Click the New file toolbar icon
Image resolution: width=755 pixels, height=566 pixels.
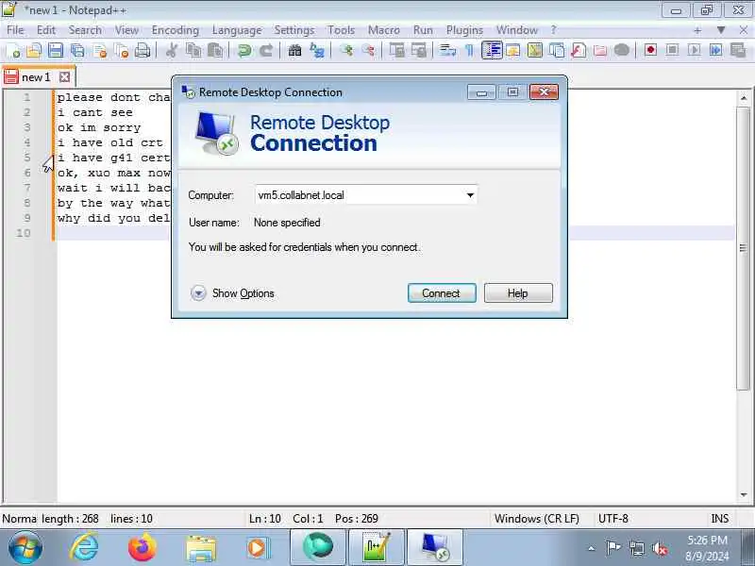pyautogui.click(x=13, y=50)
